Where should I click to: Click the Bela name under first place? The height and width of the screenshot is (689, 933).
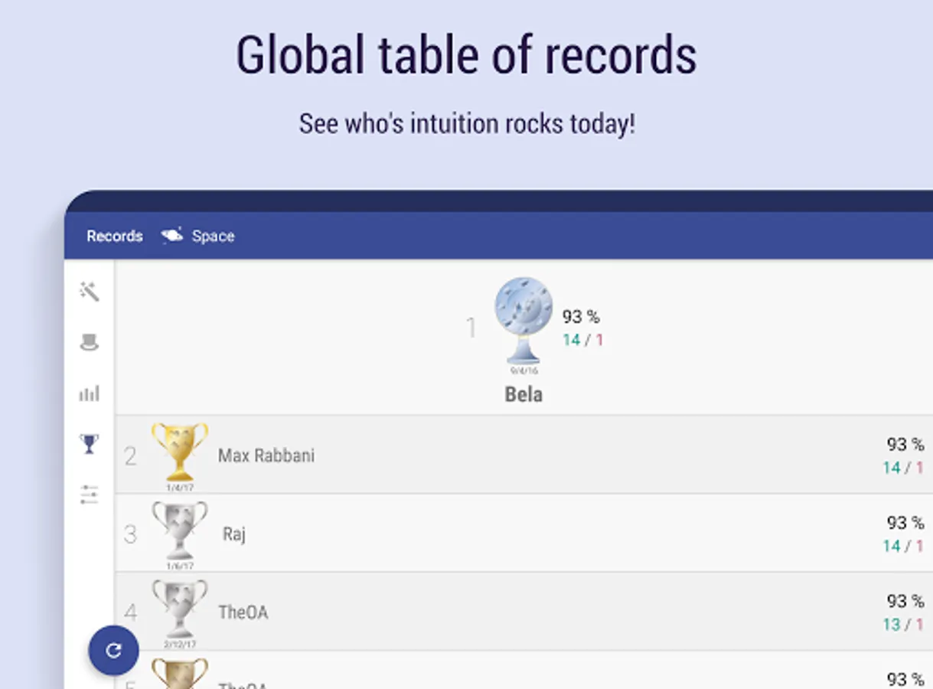524,394
